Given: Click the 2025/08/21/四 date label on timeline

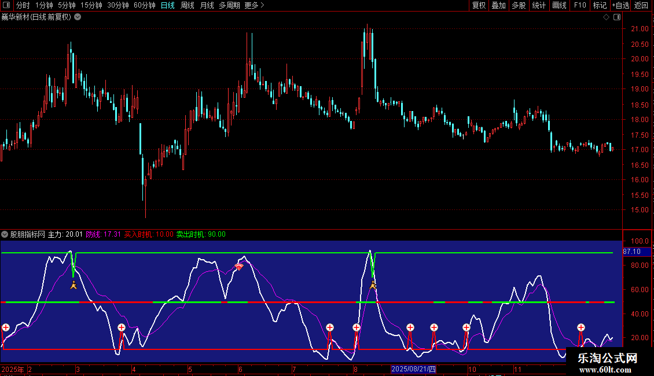Looking at the screenshot, I should (413, 369).
